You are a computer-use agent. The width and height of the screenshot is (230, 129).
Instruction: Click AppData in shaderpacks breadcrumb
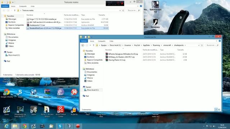click(x=146, y=46)
